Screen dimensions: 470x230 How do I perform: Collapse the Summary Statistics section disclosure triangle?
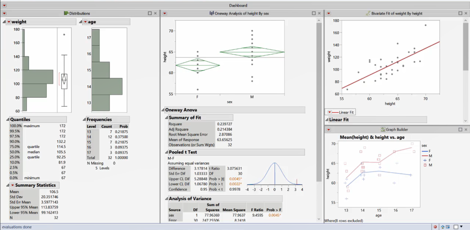click(8, 185)
